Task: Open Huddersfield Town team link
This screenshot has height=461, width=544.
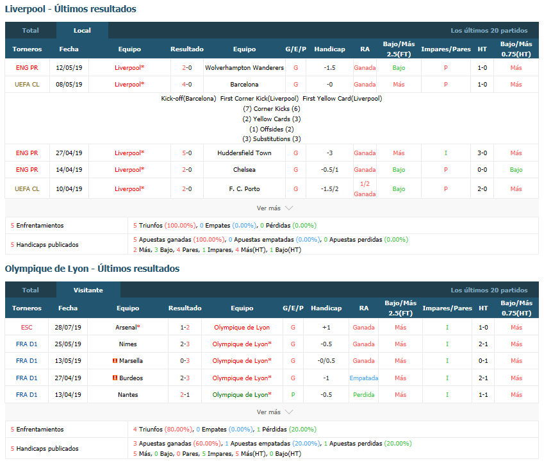Action: coord(244,153)
